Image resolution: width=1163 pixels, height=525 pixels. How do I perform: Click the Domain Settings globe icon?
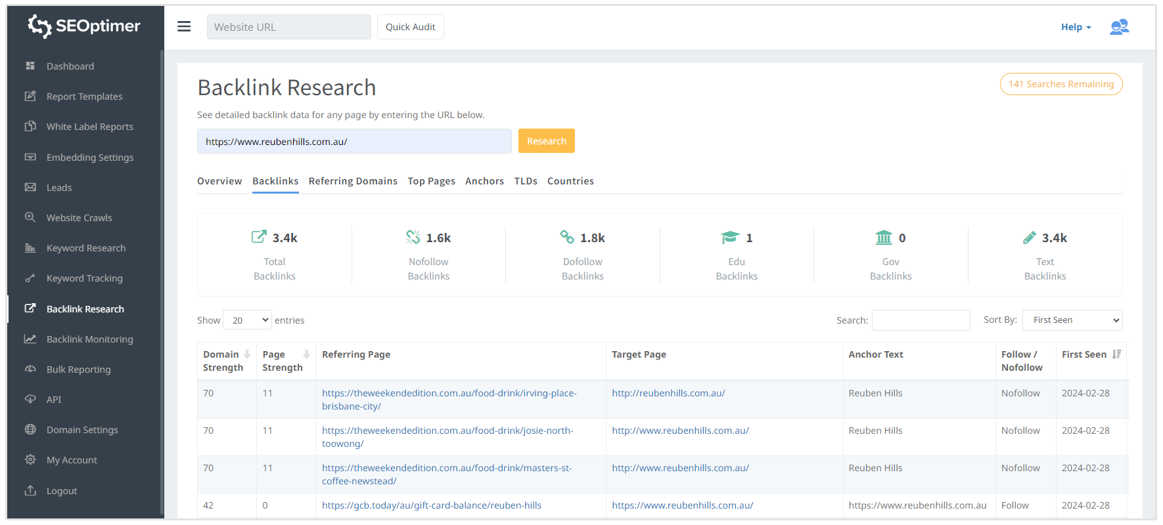coord(30,429)
